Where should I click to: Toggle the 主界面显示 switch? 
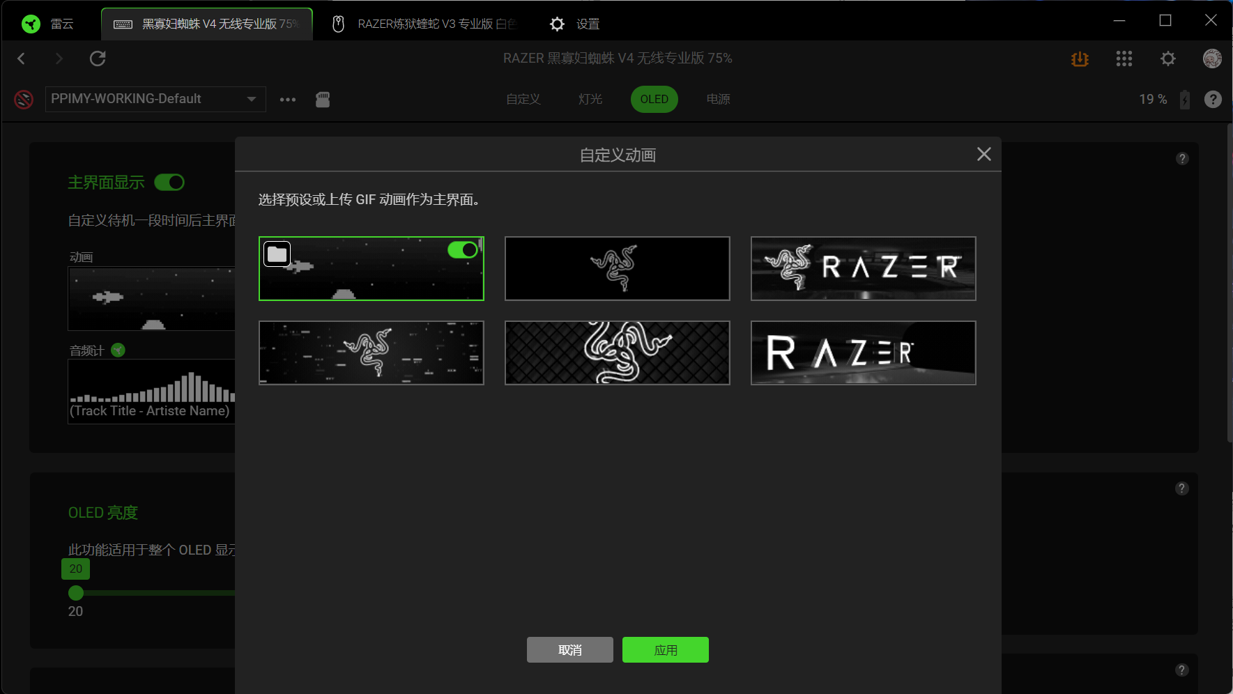click(169, 183)
